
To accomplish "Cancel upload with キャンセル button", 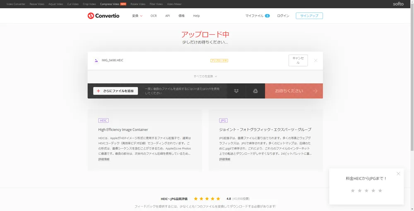I will (x=298, y=61).
